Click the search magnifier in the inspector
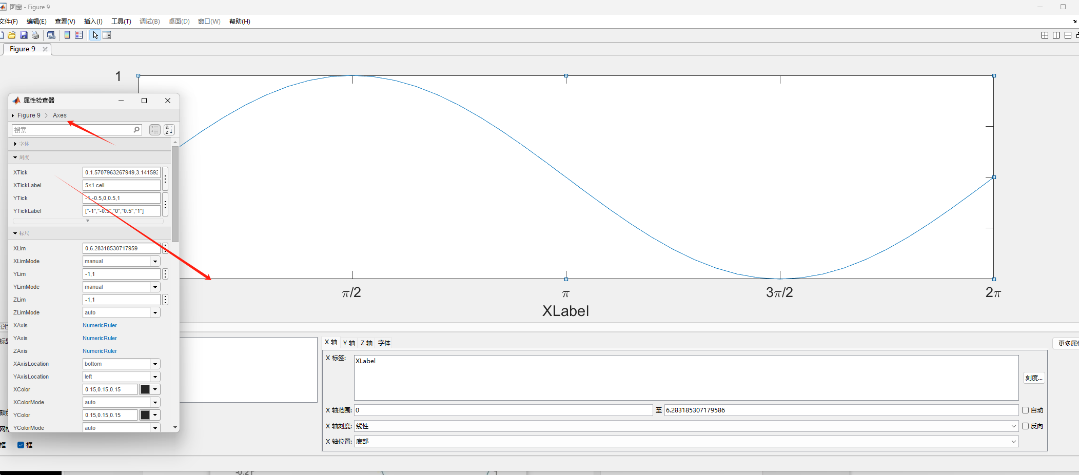The image size is (1079, 475). [x=136, y=130]
